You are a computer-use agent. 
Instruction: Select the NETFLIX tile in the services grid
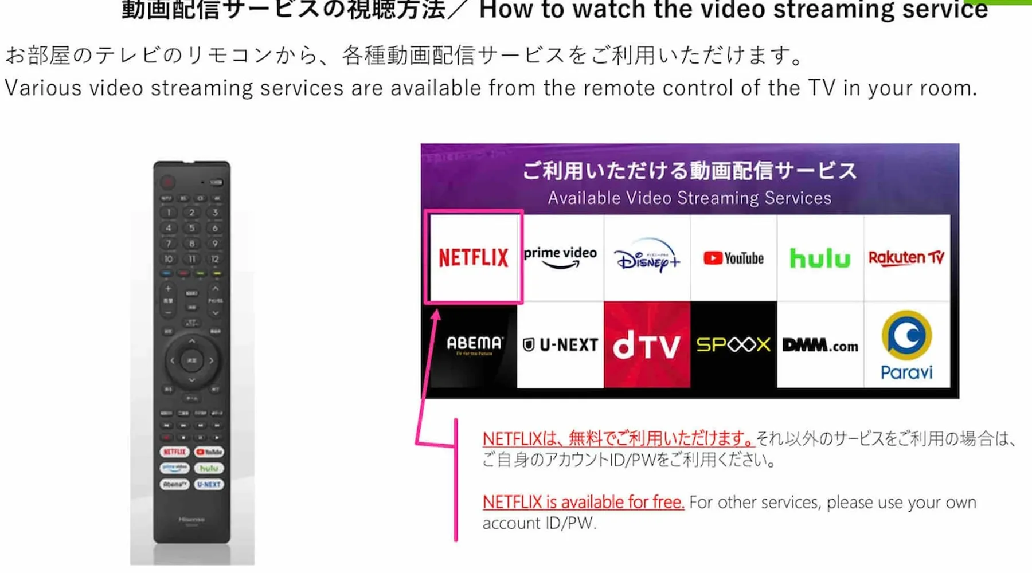[x=474, y=257]
